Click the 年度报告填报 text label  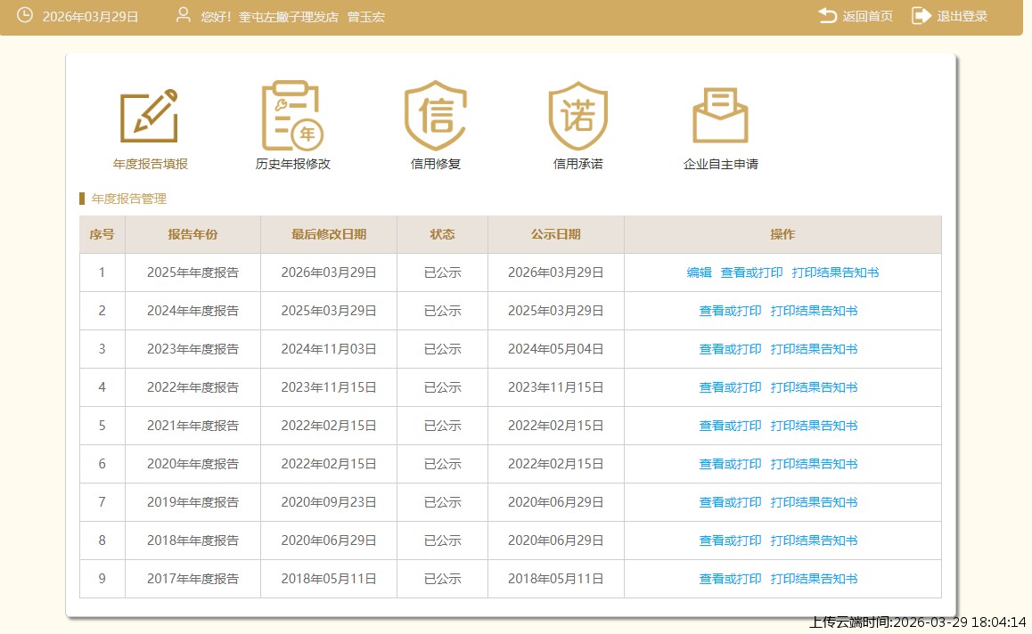150,164
